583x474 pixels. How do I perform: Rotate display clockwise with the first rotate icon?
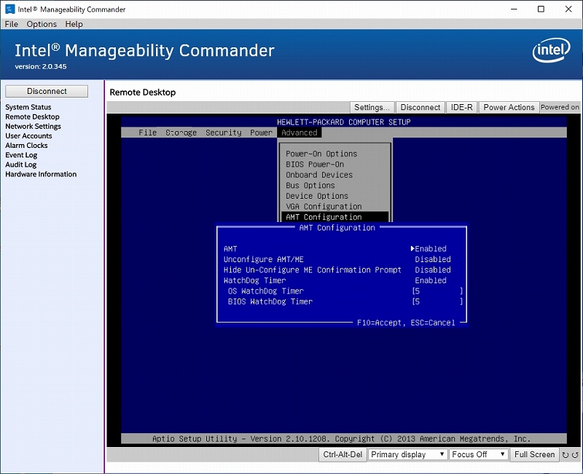point(566,455)
